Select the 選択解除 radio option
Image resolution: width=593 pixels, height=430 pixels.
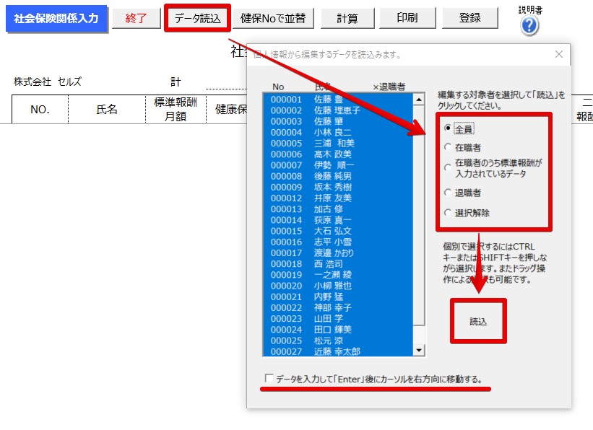[449, 213]
